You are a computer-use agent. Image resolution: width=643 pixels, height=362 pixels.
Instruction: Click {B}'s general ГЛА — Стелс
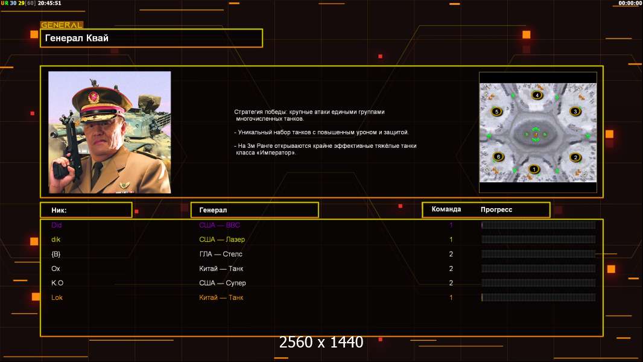(x=220, y=254)
